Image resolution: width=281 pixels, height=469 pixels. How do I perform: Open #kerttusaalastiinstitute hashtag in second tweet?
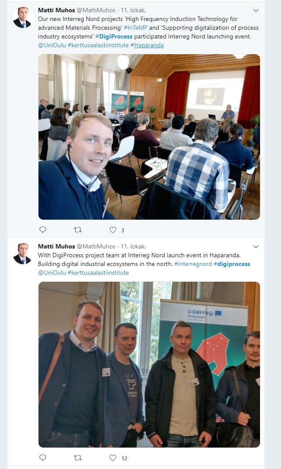pyautogui.click(x=98, y=273)
